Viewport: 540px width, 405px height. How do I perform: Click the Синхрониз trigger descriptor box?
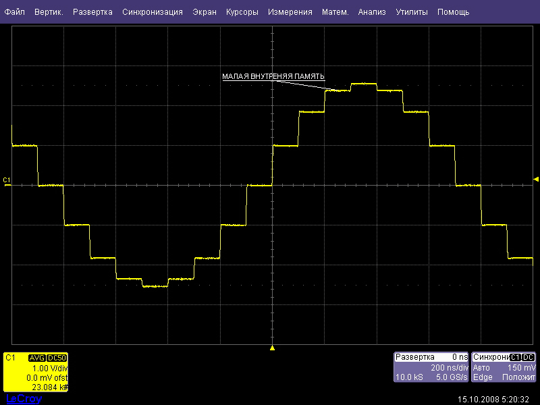[x=504, y=367]
